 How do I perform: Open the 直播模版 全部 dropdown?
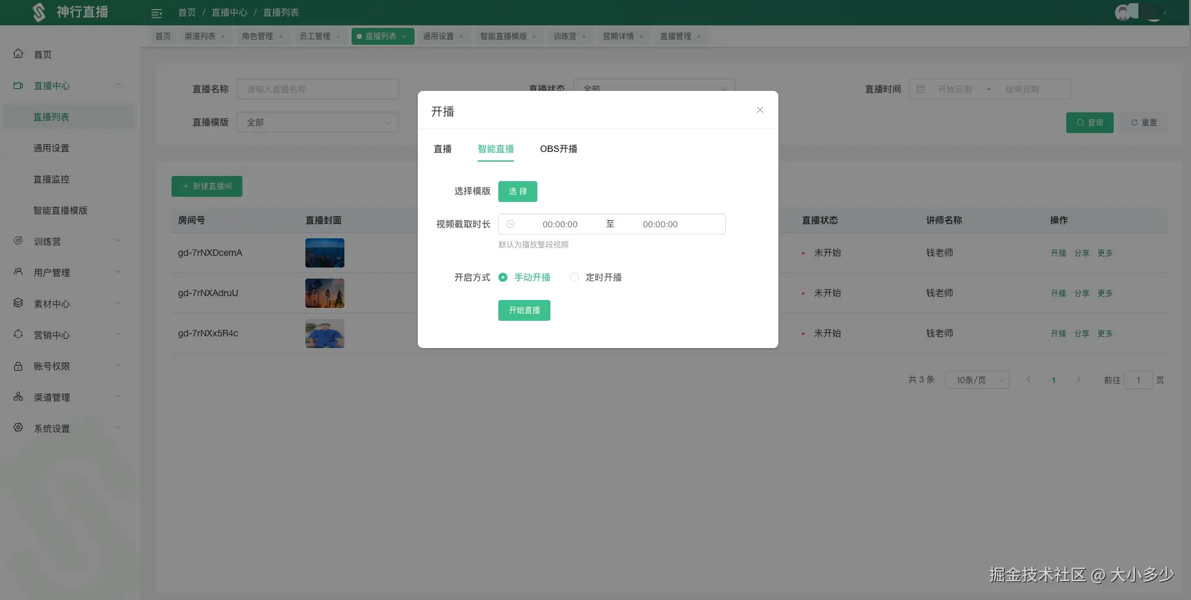(318, 122)
